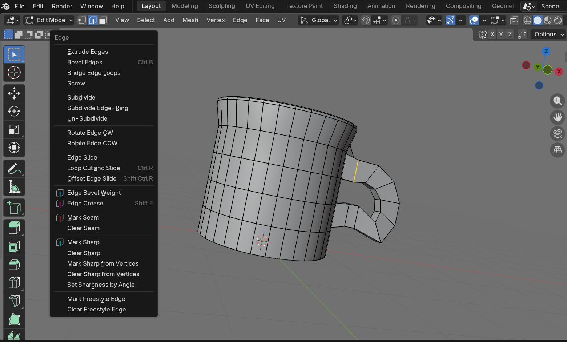
Task: Choose Loop Cut and Slide
Action: [x=104, y=168]
